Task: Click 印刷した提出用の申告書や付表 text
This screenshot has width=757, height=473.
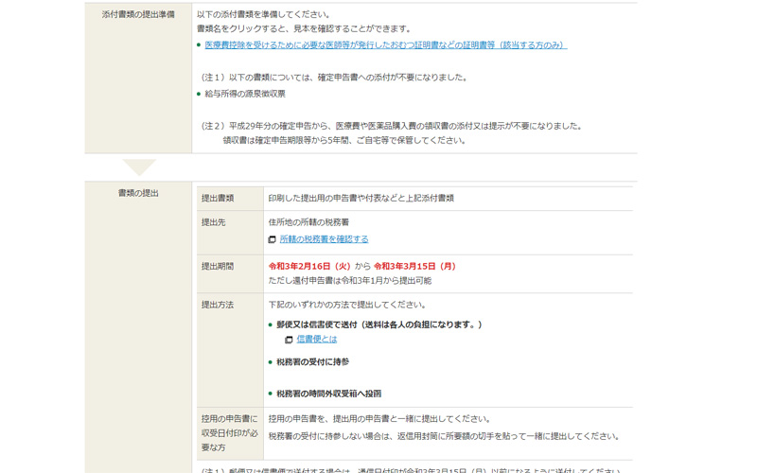Action: (x=361, y=198)
